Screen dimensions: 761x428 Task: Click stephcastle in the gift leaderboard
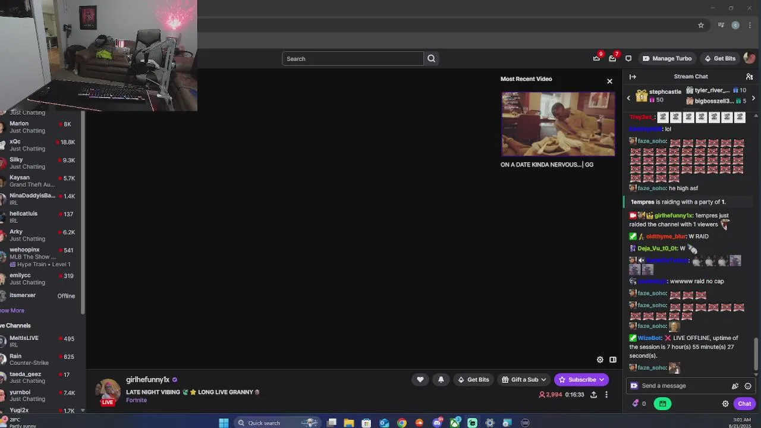pyautogui.click(x=665, y=92)
